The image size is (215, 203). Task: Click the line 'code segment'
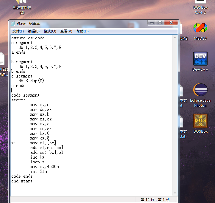pyautogui.click(x=25, y=95)
